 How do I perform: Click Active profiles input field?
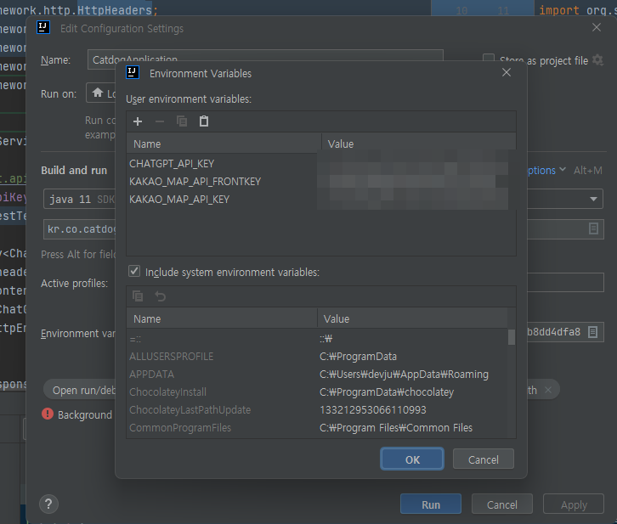565,282
